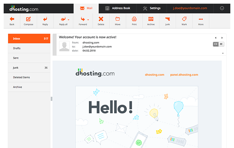
Task: Select the Inbox folder
Action: pos(29,39)
